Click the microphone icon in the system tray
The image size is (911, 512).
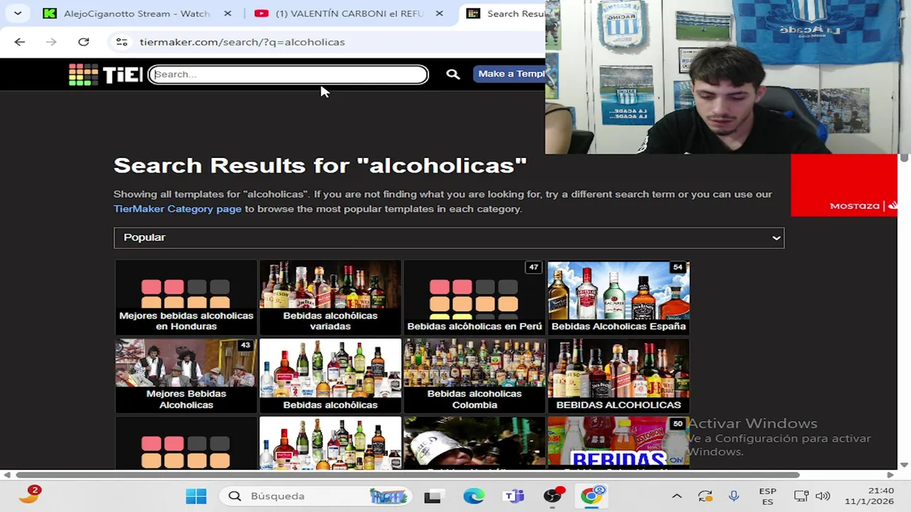(734, 496)
